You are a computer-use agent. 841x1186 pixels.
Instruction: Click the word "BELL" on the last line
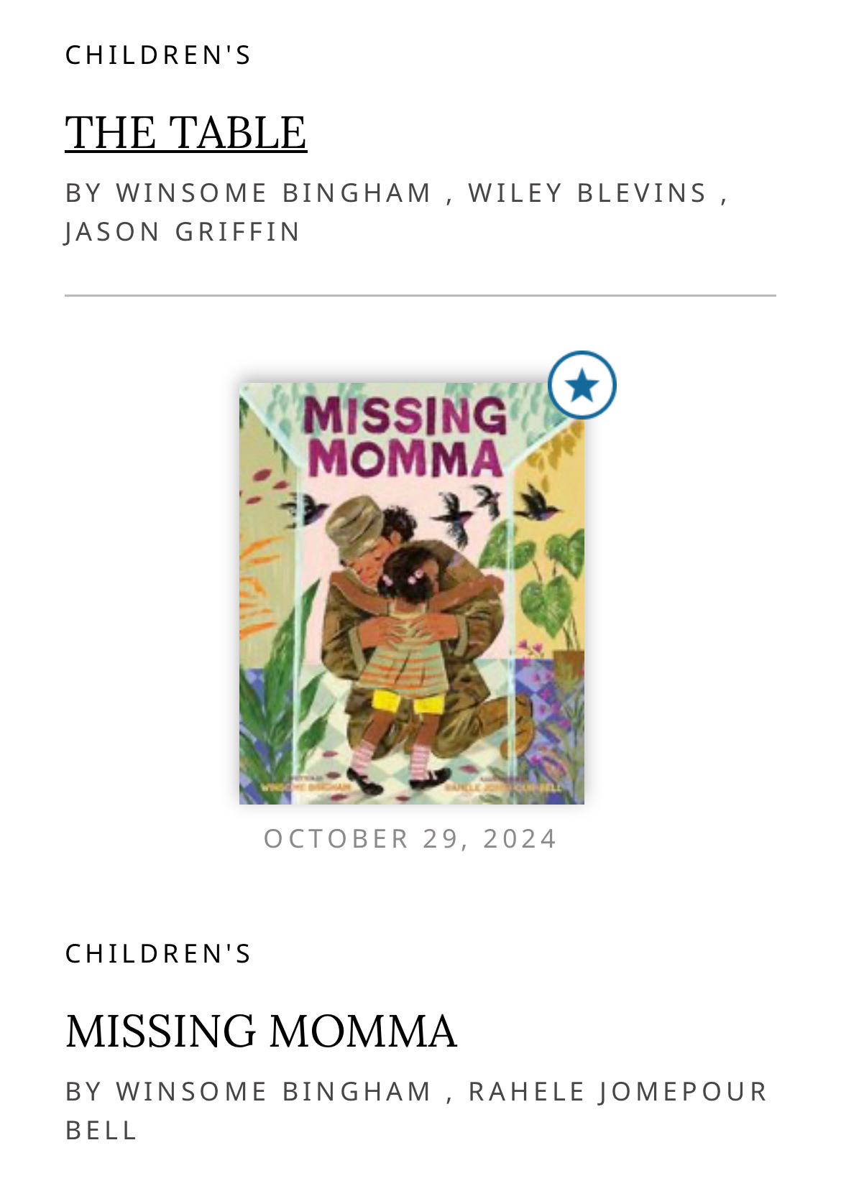coord(101,1130)
